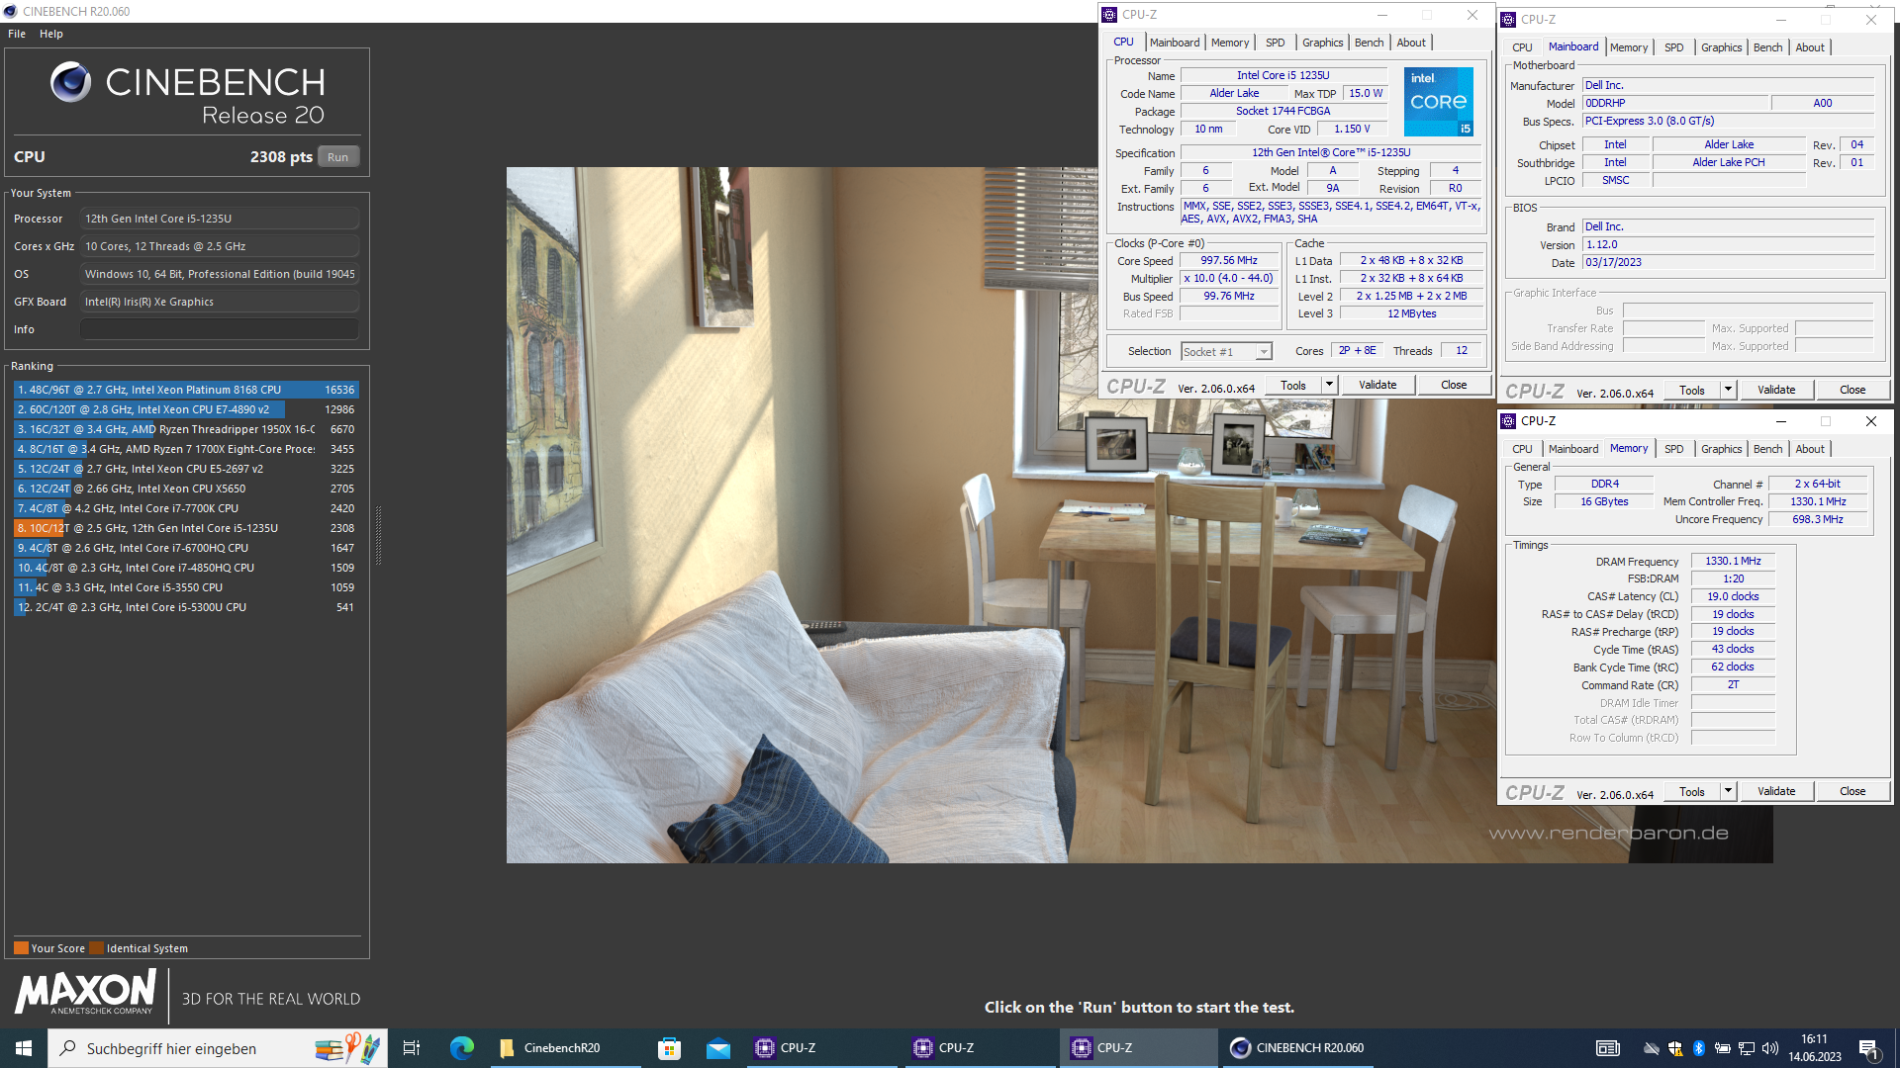Select ranking row Intel Core i5-5300U
Screen dimensions: 1900x1068
pos(186,607)
